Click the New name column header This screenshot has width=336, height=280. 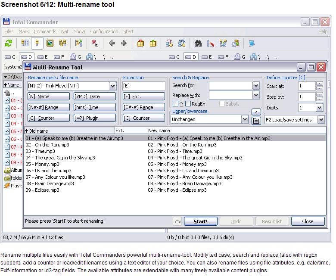236,131
